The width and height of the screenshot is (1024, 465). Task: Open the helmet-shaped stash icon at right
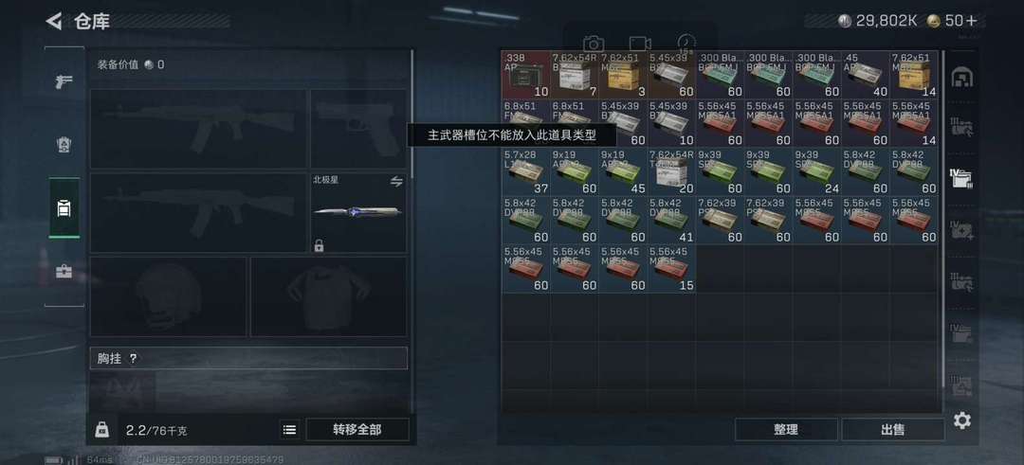click(962, 79)
